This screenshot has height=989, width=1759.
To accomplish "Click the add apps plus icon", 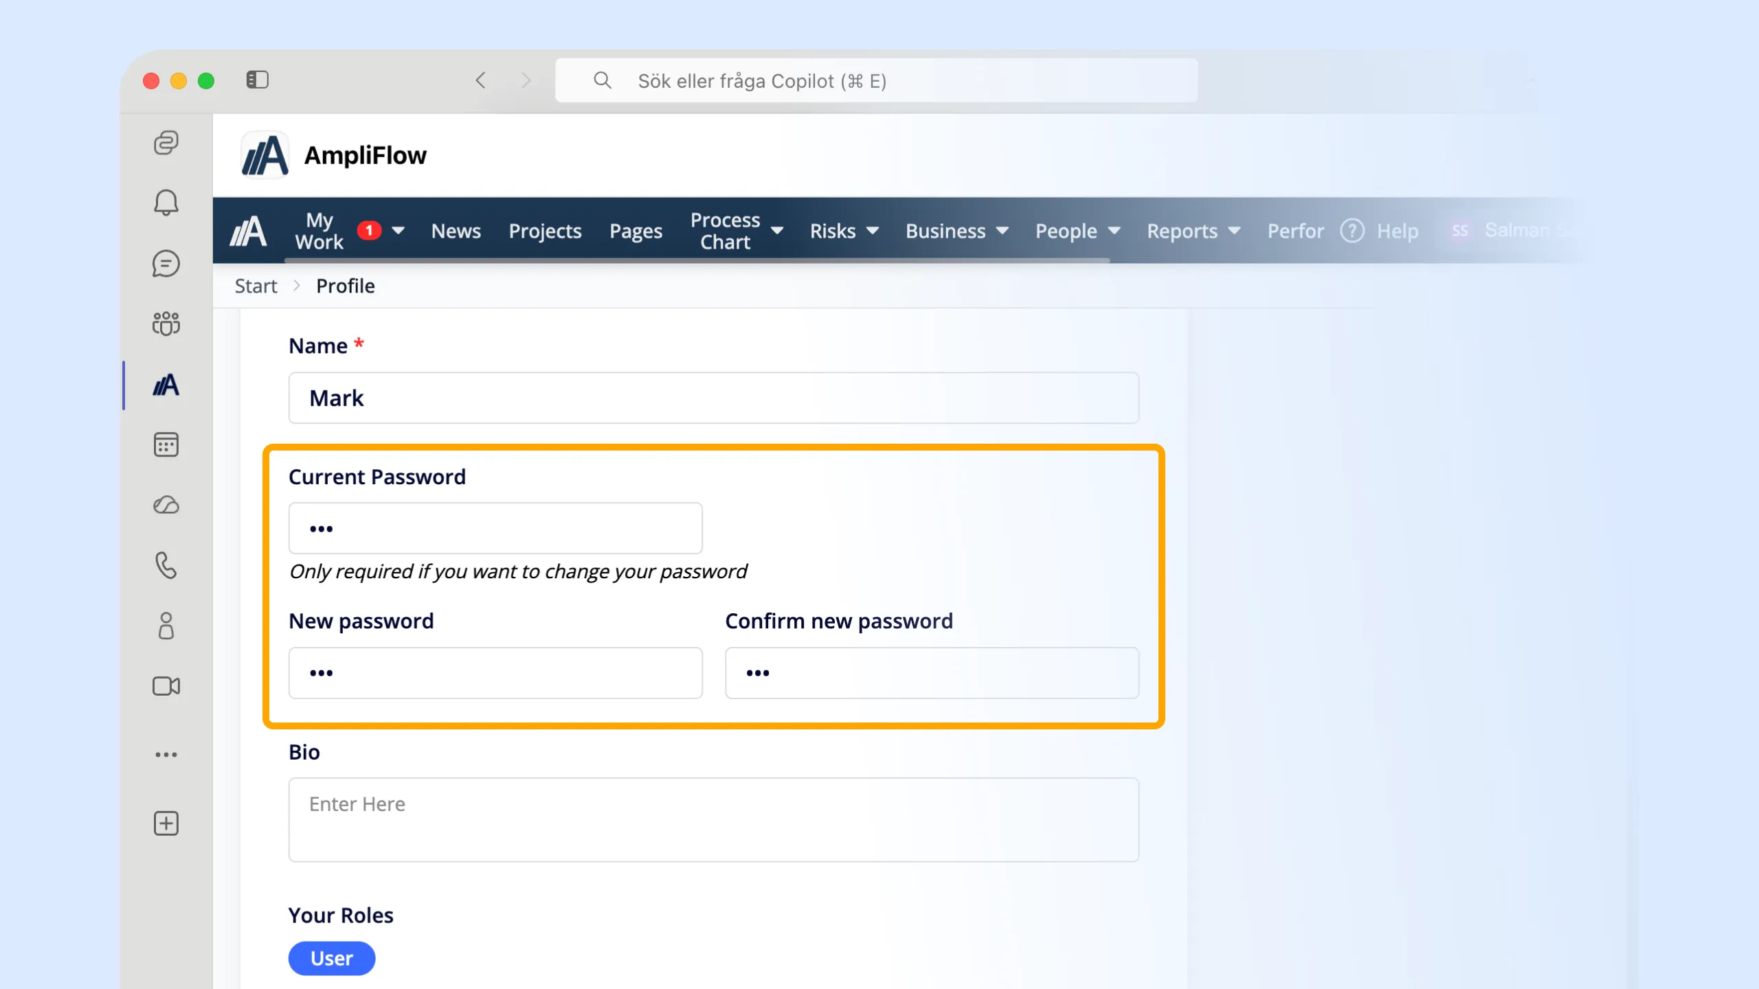I will tap(166, 823).
